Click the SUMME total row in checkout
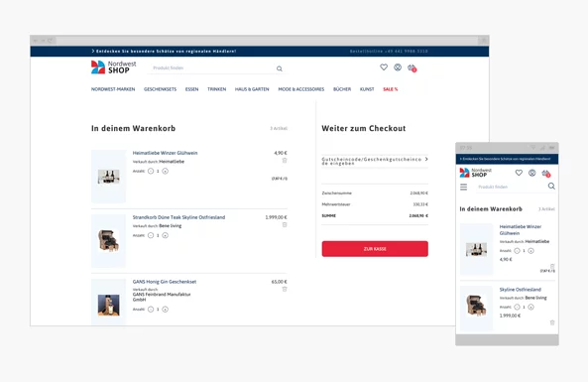Image resolution: width=588 pixels, height=382 pixels. 375,215
